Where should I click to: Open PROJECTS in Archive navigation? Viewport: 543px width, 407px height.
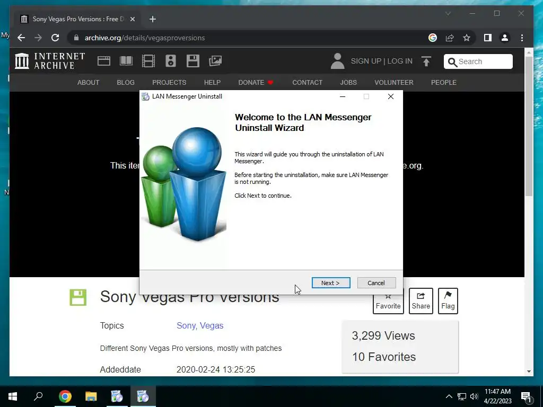[169, 82]
